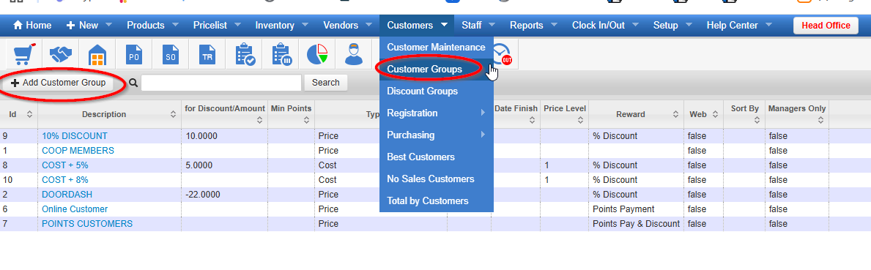Click the Points Pay & Discount cell
The height and width of the screenshot is (270, 871).
636,223
